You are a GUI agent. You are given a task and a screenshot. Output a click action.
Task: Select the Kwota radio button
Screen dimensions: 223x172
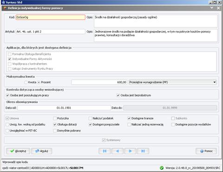26,82
